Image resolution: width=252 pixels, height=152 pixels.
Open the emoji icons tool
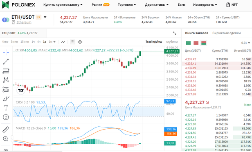click(x=6, y=117)
